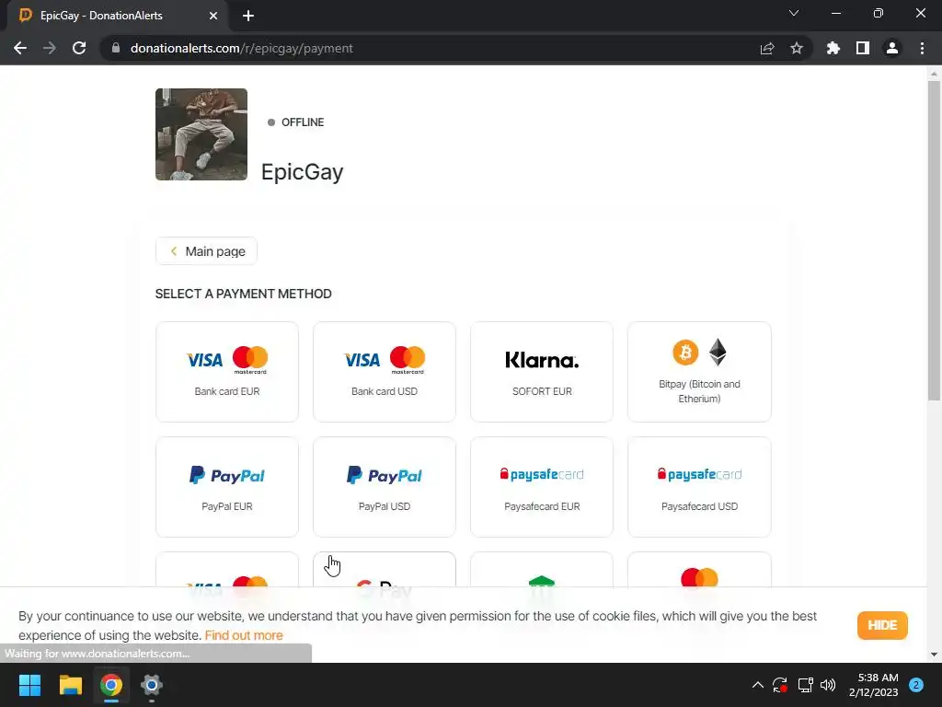This screenshot has height=707, width=942.
Task: Select Klarna SOFORT EUR payment
Action: click(542, 372)
